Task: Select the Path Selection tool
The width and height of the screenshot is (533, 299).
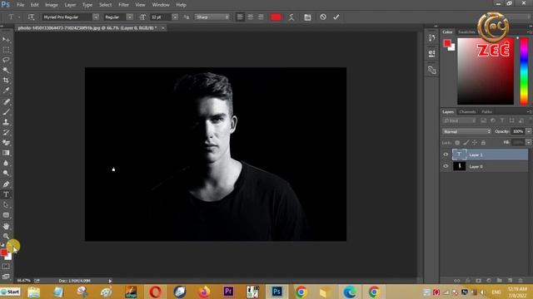Action: click(6, 205)
